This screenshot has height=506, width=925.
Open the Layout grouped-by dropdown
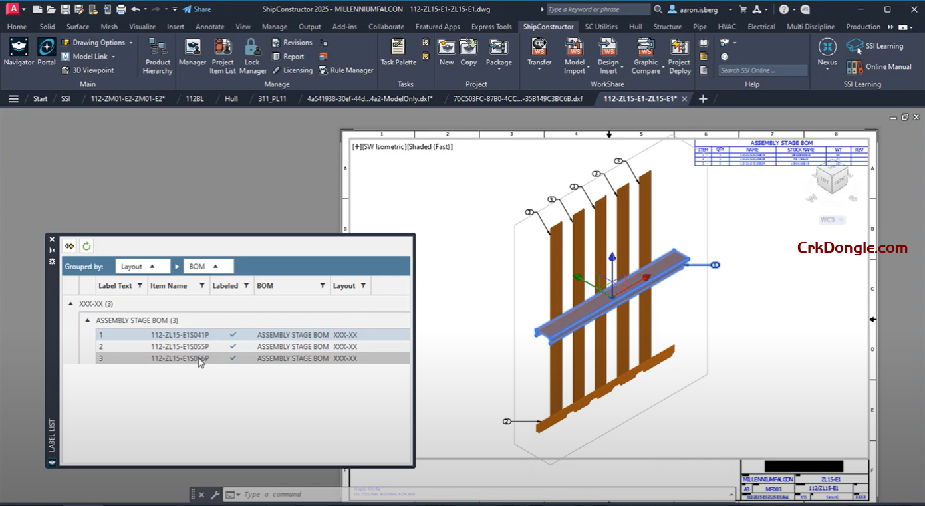(x=142, y=267)
